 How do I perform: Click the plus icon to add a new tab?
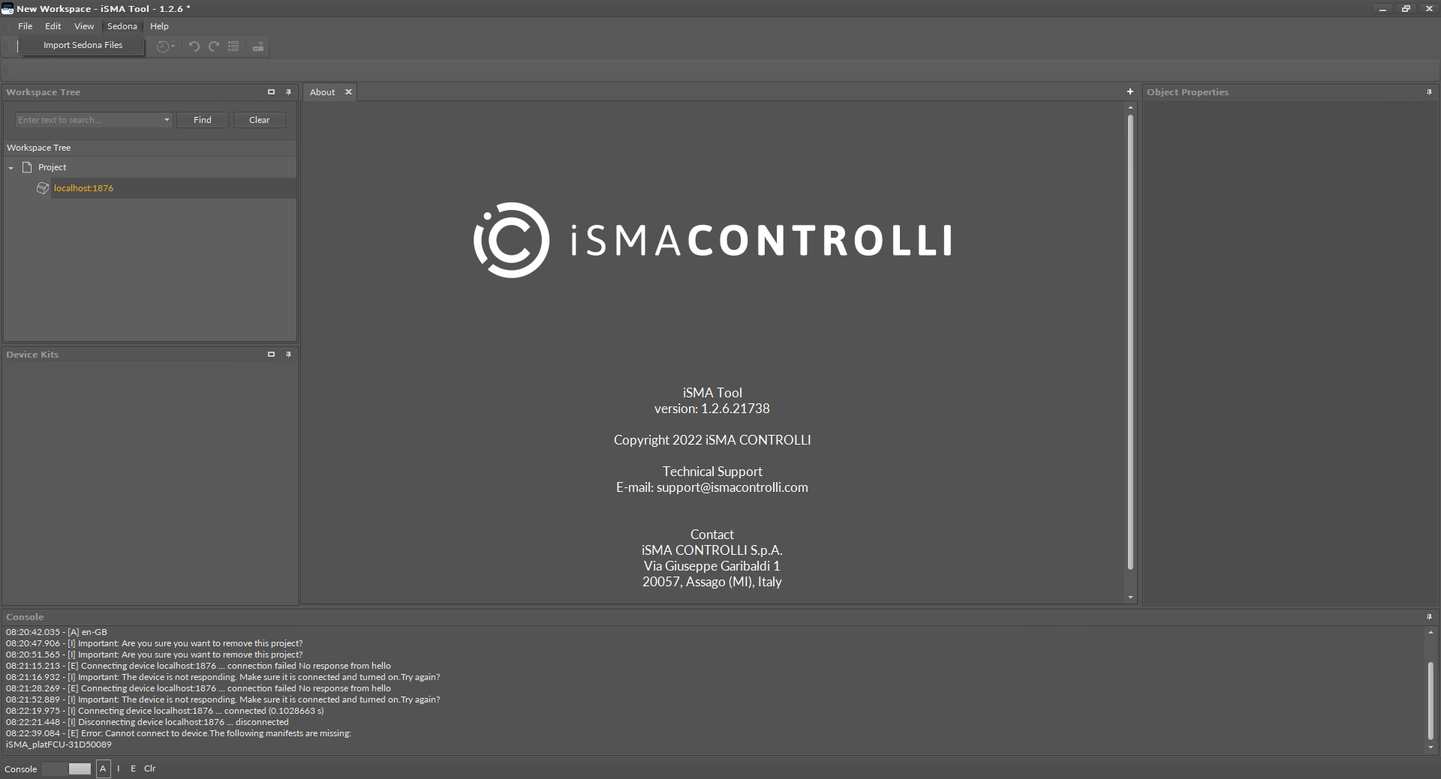tap(1130, 91)
